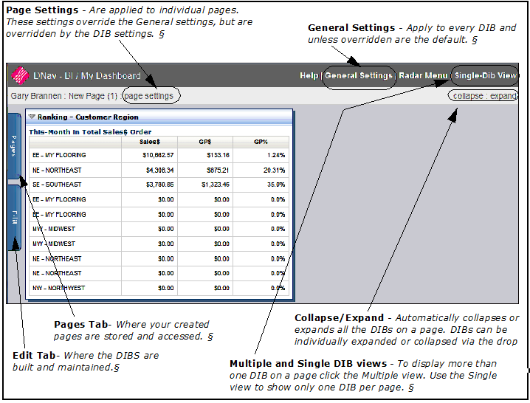Click the DNav logo icon
The width and height of the screenshot is (530, 403).
tap(20, 75)
